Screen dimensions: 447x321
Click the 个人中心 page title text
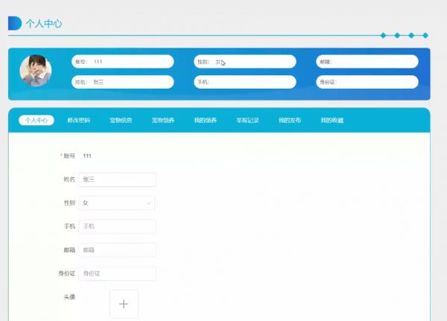pyautogui.click(x=44, y=24)
